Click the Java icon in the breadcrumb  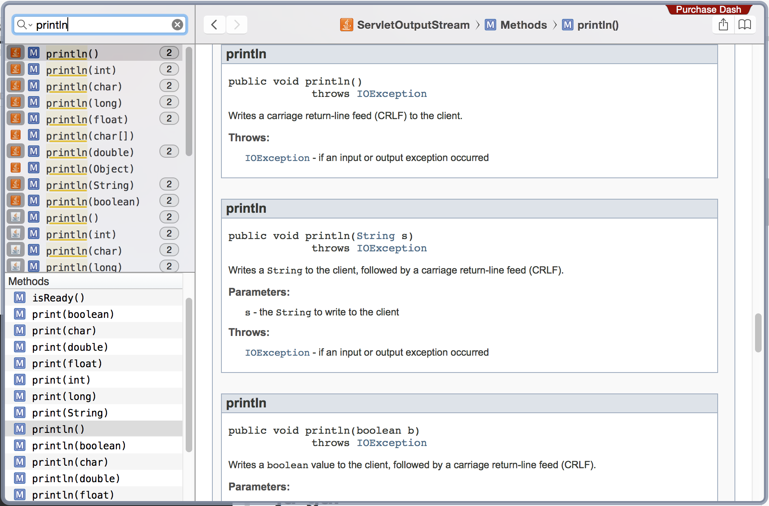pos(346,25)
